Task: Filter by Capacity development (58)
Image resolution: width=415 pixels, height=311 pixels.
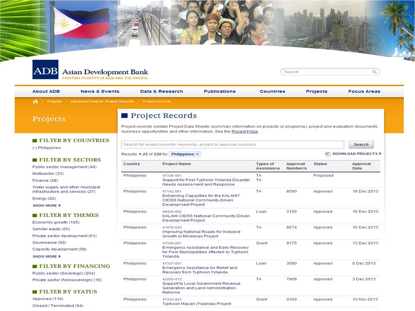Action: (x=59, y=249)
